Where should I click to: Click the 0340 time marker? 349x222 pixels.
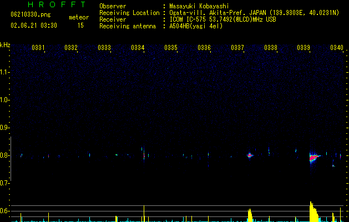[337, 48]
